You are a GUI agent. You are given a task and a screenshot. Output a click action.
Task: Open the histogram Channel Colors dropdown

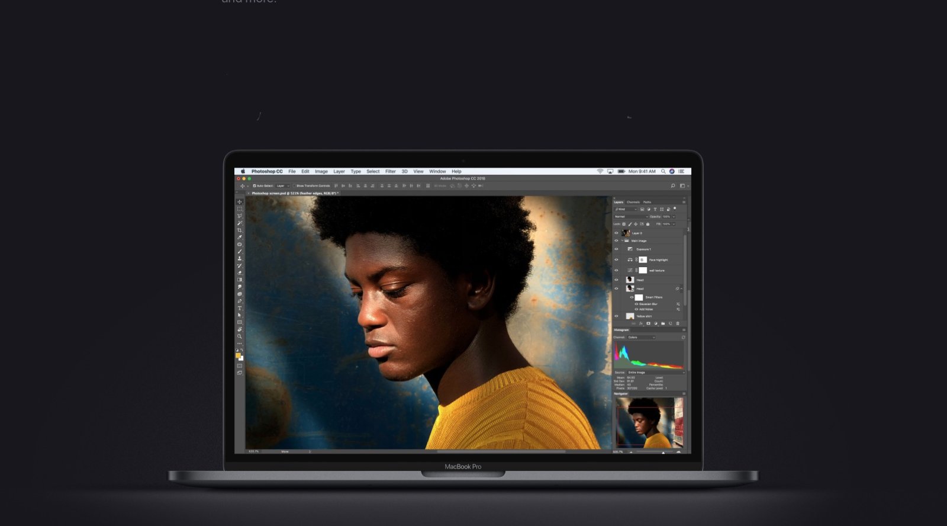click(641, 338)
